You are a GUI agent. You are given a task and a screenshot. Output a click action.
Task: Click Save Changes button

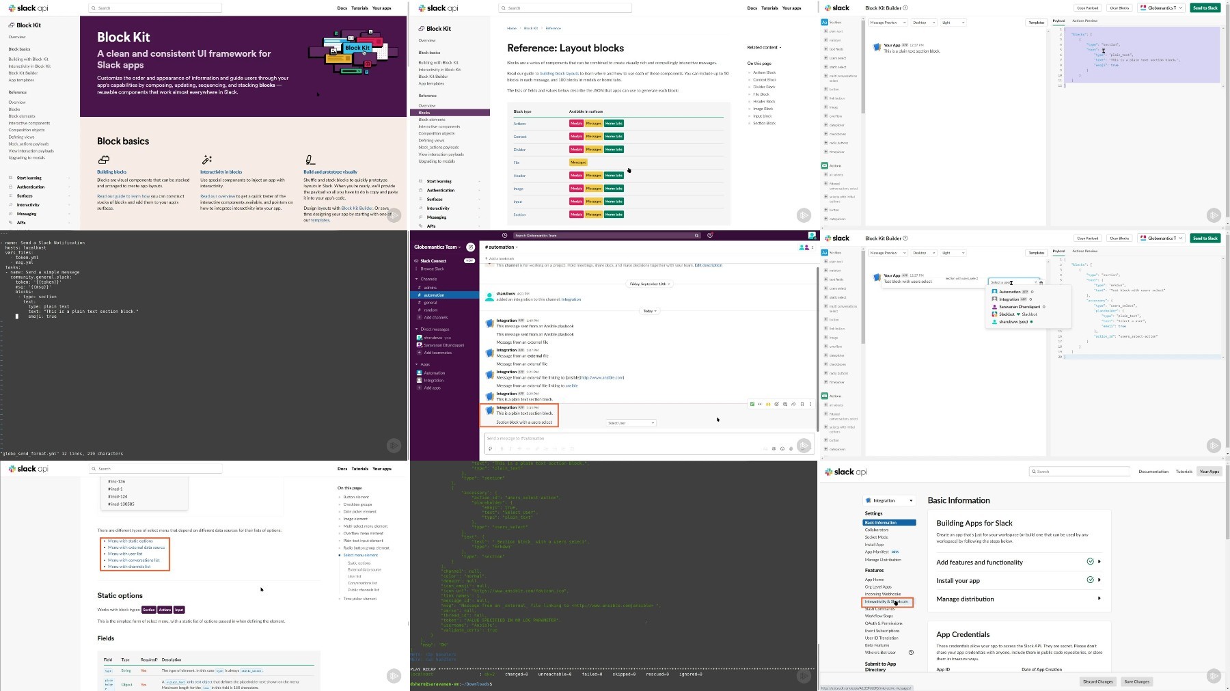1137,681
